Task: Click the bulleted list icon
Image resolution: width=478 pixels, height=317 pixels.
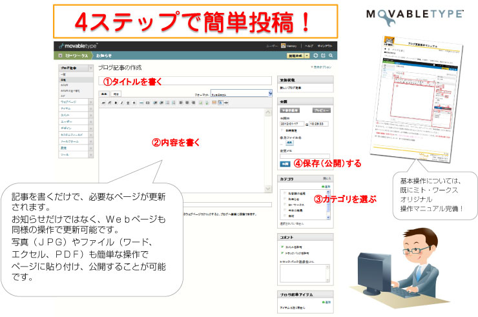Action: [168, 103]
